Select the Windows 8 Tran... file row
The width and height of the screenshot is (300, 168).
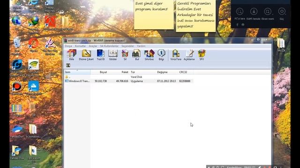tap(129, 81)
